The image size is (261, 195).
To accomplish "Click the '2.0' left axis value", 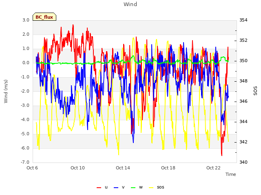I will coord(26,34).
